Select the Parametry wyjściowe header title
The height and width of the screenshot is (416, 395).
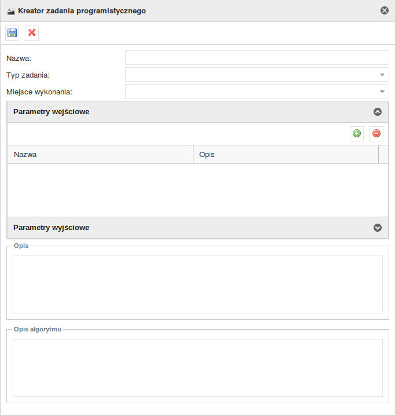(51, 228)
